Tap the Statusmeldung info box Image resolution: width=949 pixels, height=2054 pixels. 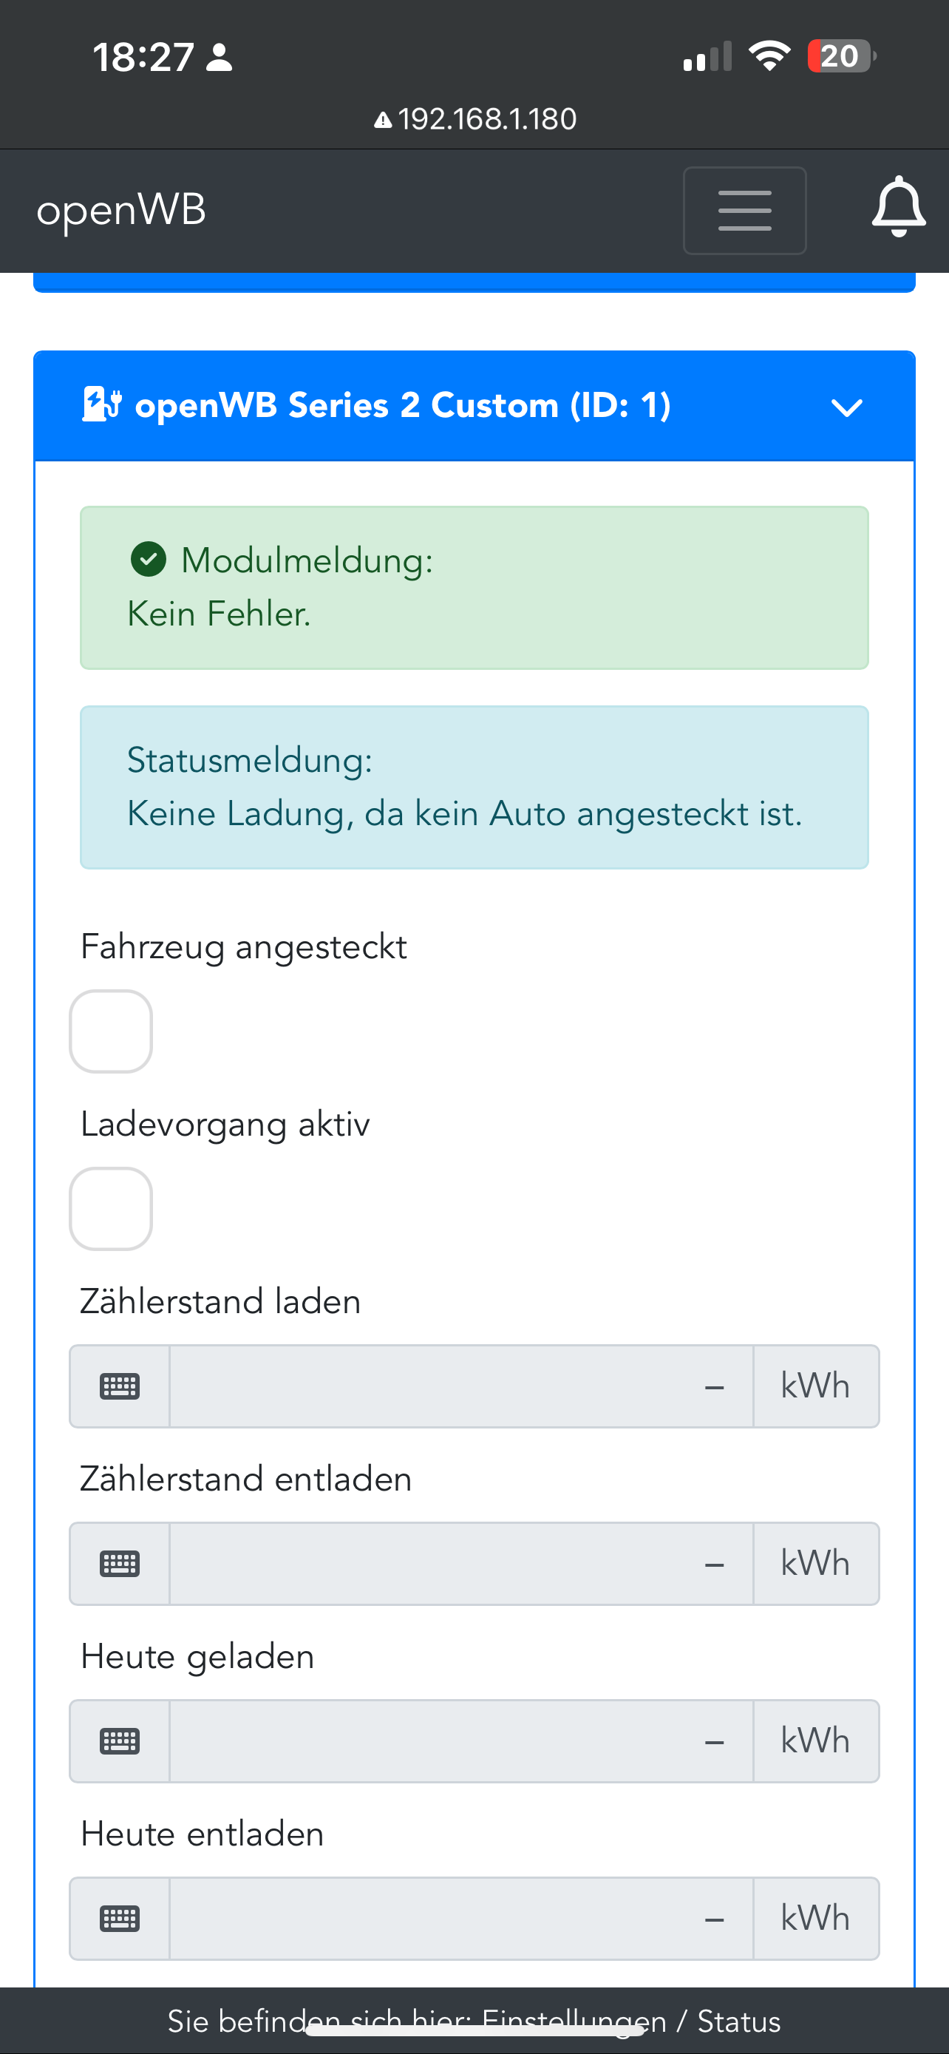click(x=474, y=787)
